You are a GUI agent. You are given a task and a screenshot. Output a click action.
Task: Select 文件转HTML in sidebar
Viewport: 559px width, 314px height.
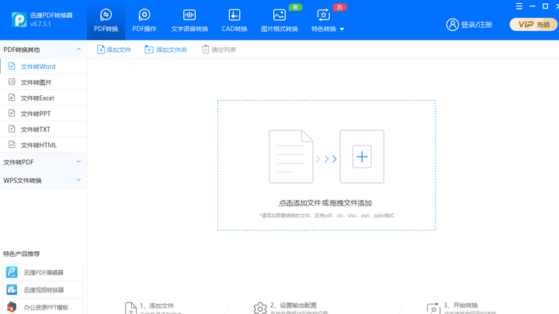pos(43,145)
